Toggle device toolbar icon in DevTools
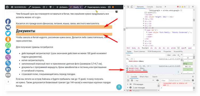The image size is (200, 96). point(132,7)
